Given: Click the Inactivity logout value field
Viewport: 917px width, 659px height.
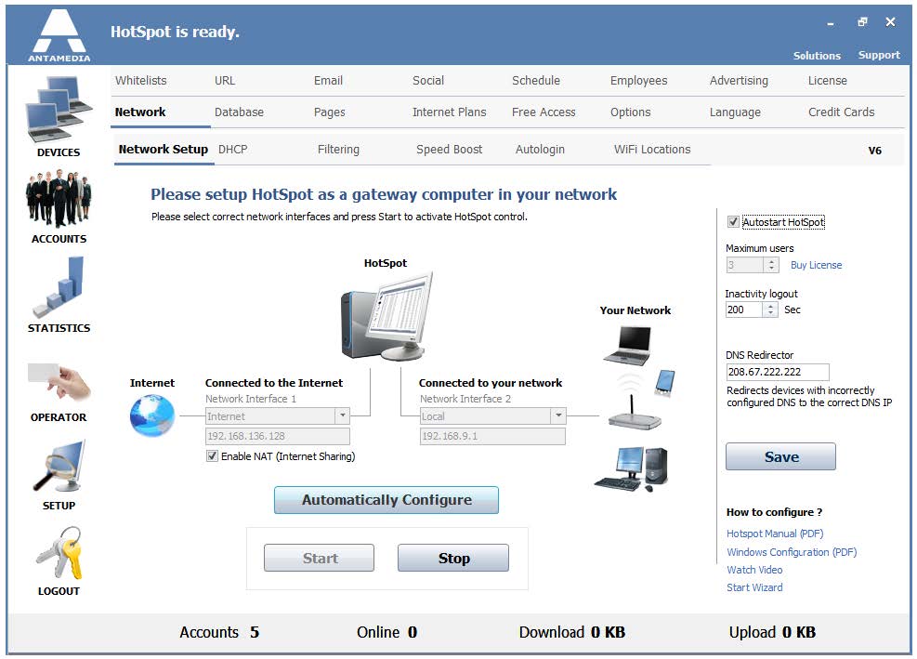Looking at the screenshot, I should click(744, 310).
